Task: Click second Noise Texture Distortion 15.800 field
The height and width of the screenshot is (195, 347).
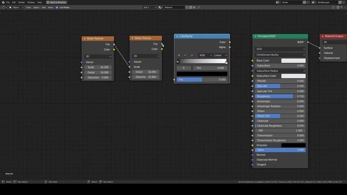Action: point(146,77)
